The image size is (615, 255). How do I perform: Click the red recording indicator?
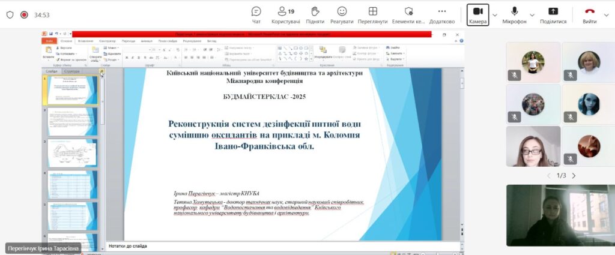[x=24, y=15]
